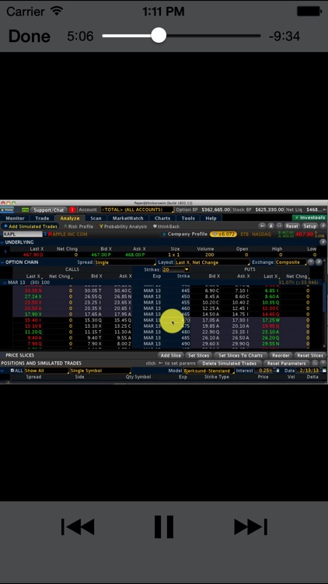This screenshot has height=584, width=328.
Task: Click the Date field showing 2/13/13
Action: 308,371
